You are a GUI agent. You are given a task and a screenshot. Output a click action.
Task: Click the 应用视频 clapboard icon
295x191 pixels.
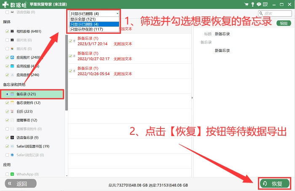(12, 66)
